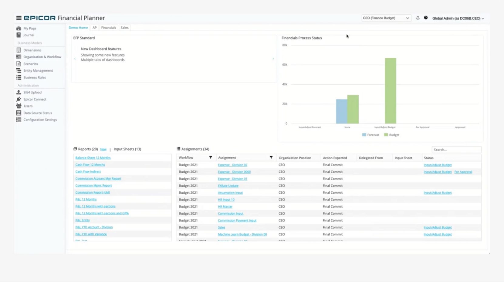Advance the EFP Standard carousel right arrow
Screen dimensions: 504x282
tap(273, 59)
